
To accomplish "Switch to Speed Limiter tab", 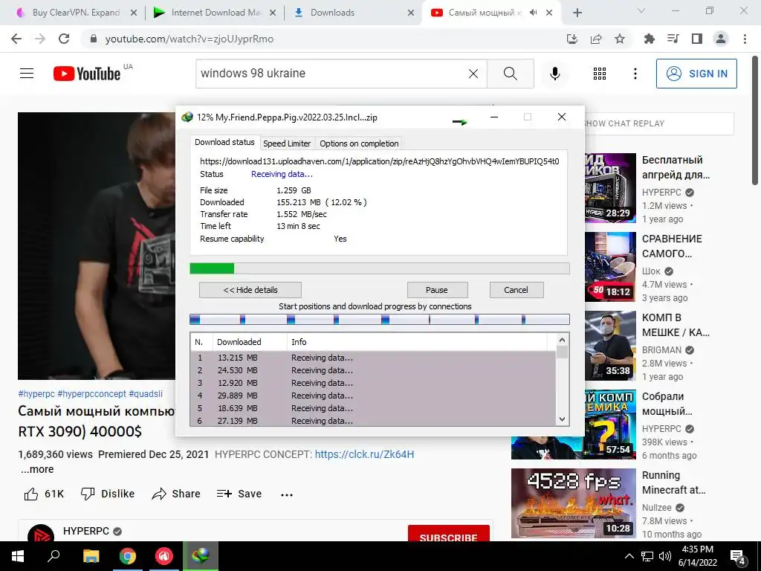I will point(287,143).
